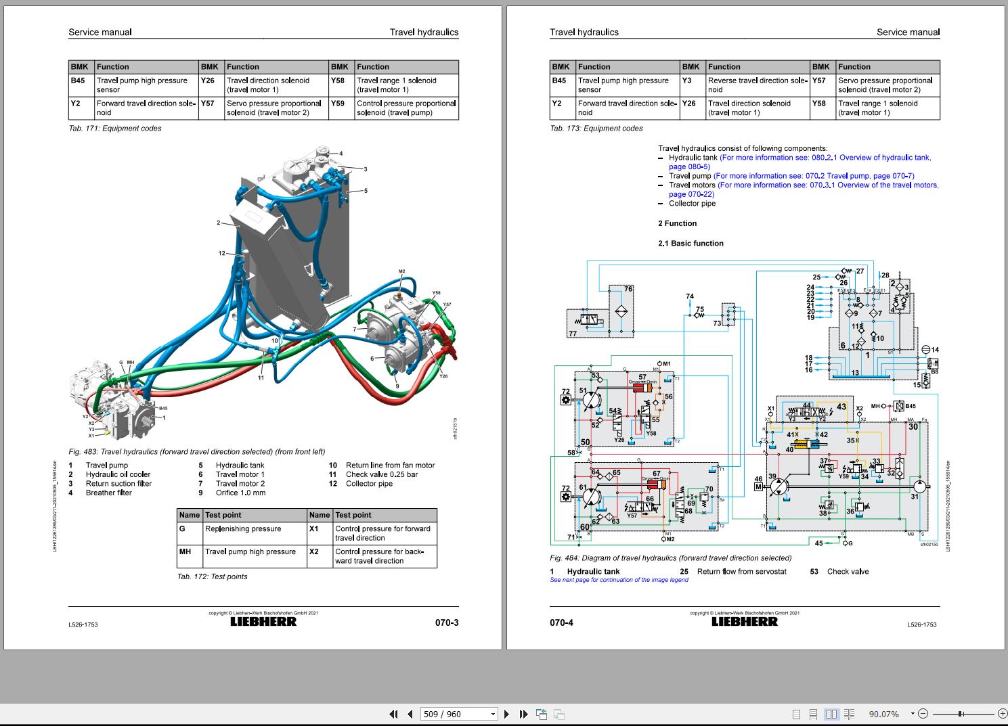1008x726 pixels.
Task: Advance to the next page
Action: click(507, 714)
